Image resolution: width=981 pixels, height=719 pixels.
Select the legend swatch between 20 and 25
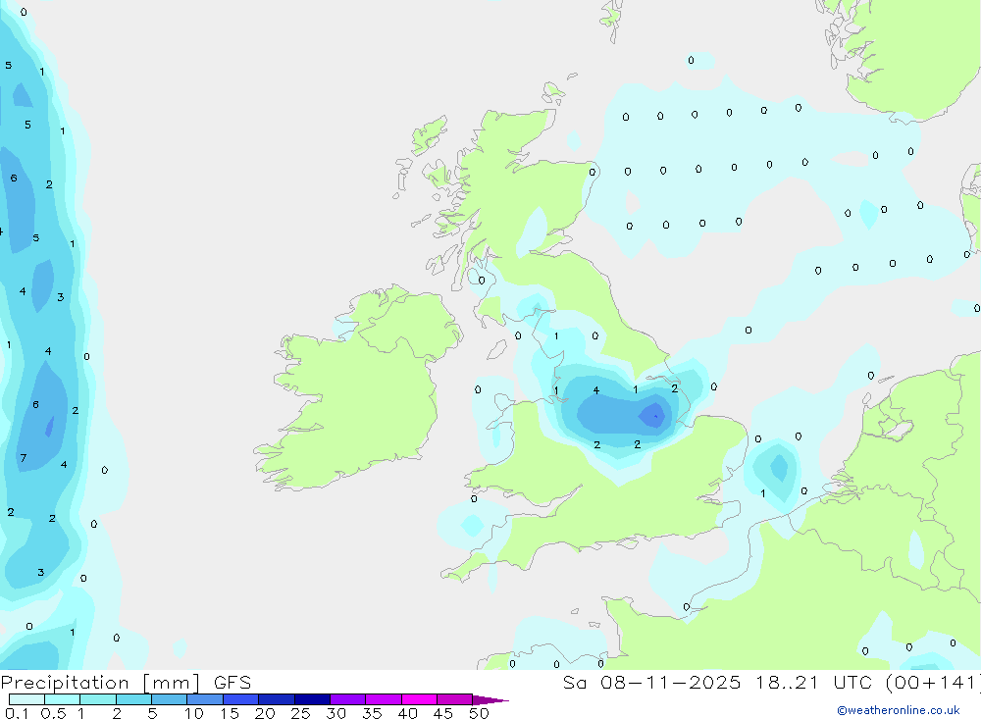[x=277, y=699]
